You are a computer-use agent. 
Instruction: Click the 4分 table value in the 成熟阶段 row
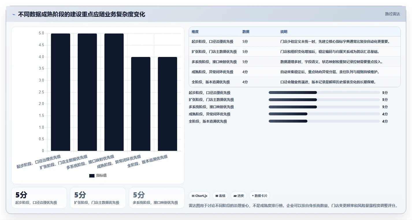click(x=245, y=72)
